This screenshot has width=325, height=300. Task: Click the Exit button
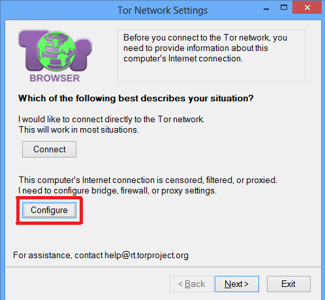pos(288,284)
